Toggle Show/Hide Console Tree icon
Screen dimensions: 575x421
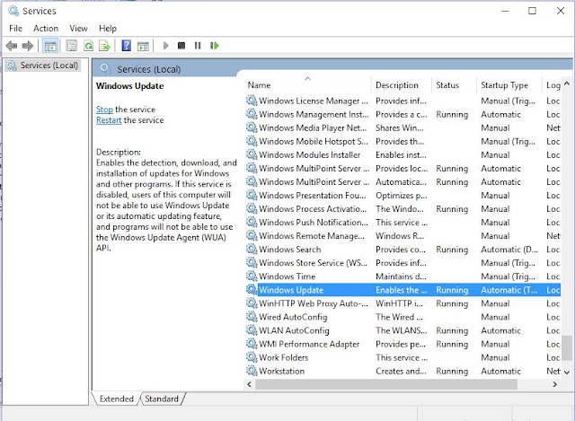tap(50, 46)
